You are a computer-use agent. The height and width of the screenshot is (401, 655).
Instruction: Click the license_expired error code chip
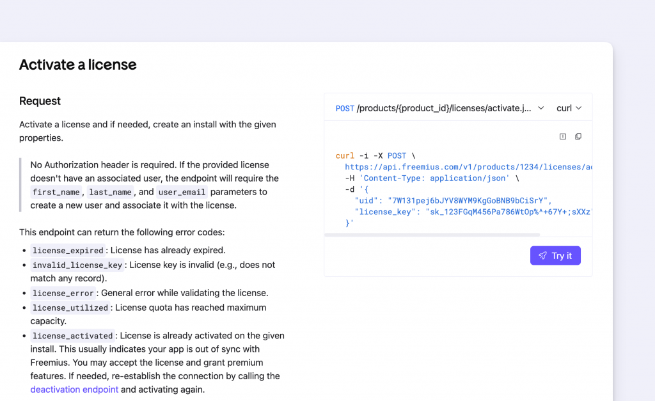point(68,251)
